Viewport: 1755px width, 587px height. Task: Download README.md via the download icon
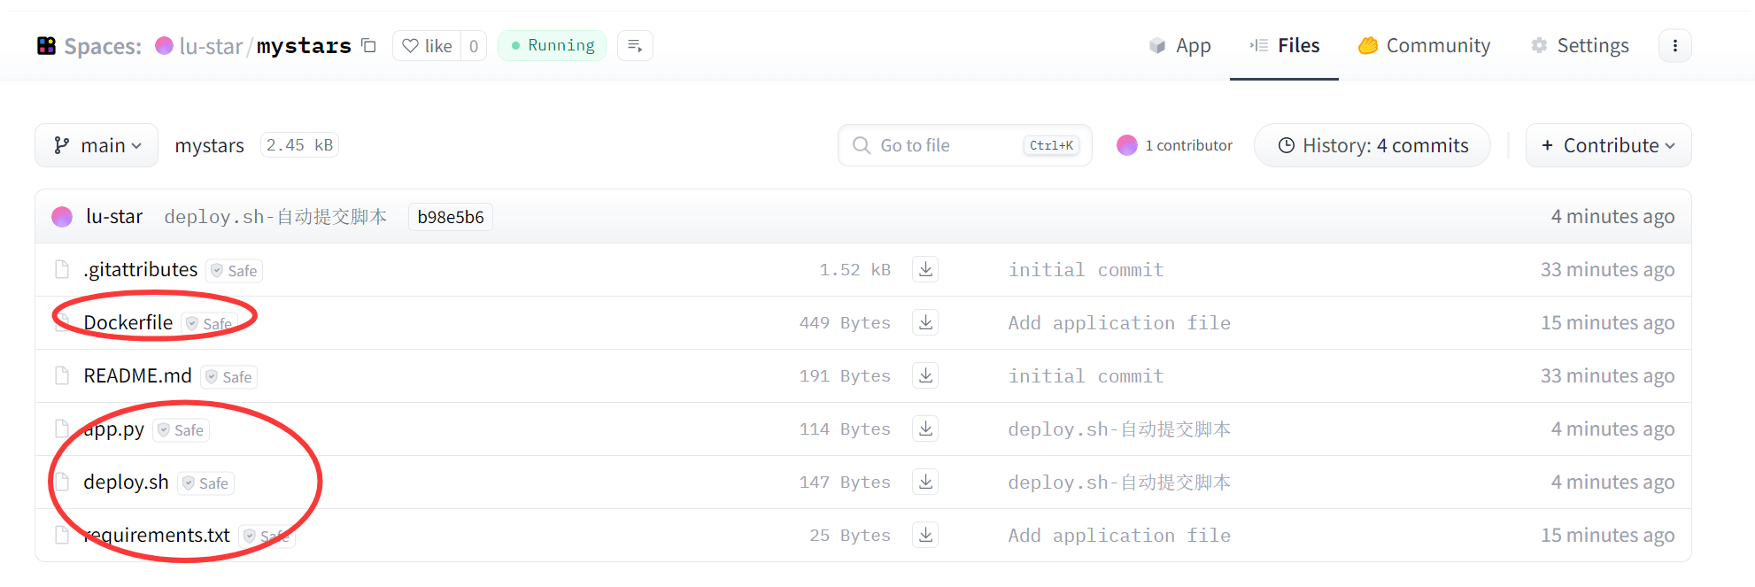click(x=925, y=375)
